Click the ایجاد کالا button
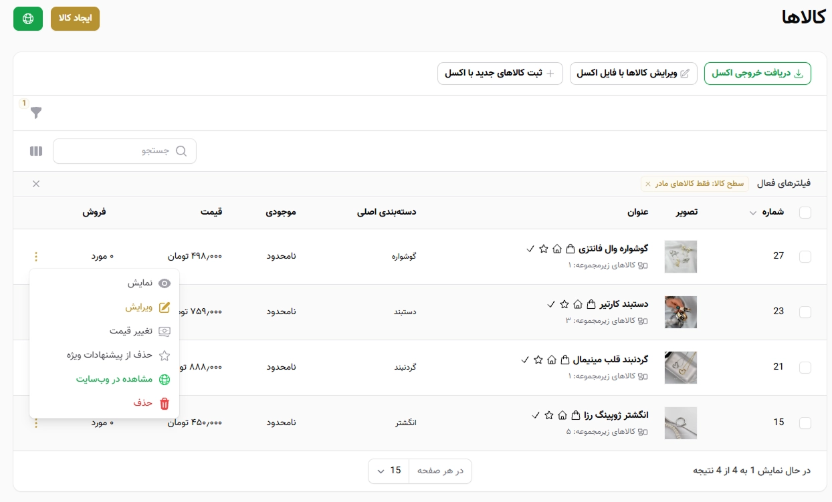832x502 pixels. pyautogui.click(x=75, y=19)
